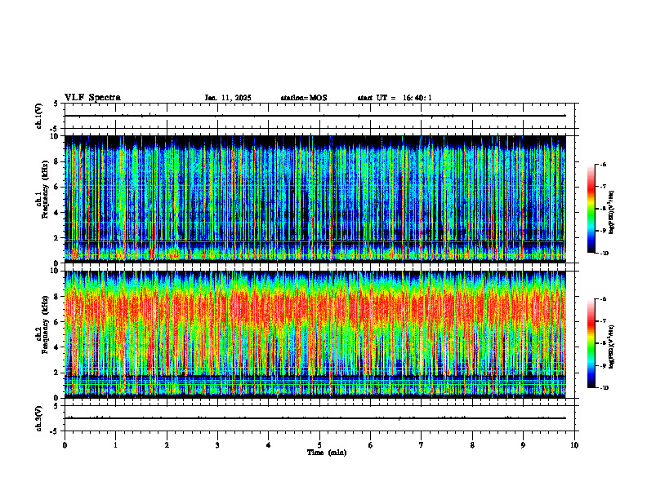Click the ch.3 waveform trace line

315,418
